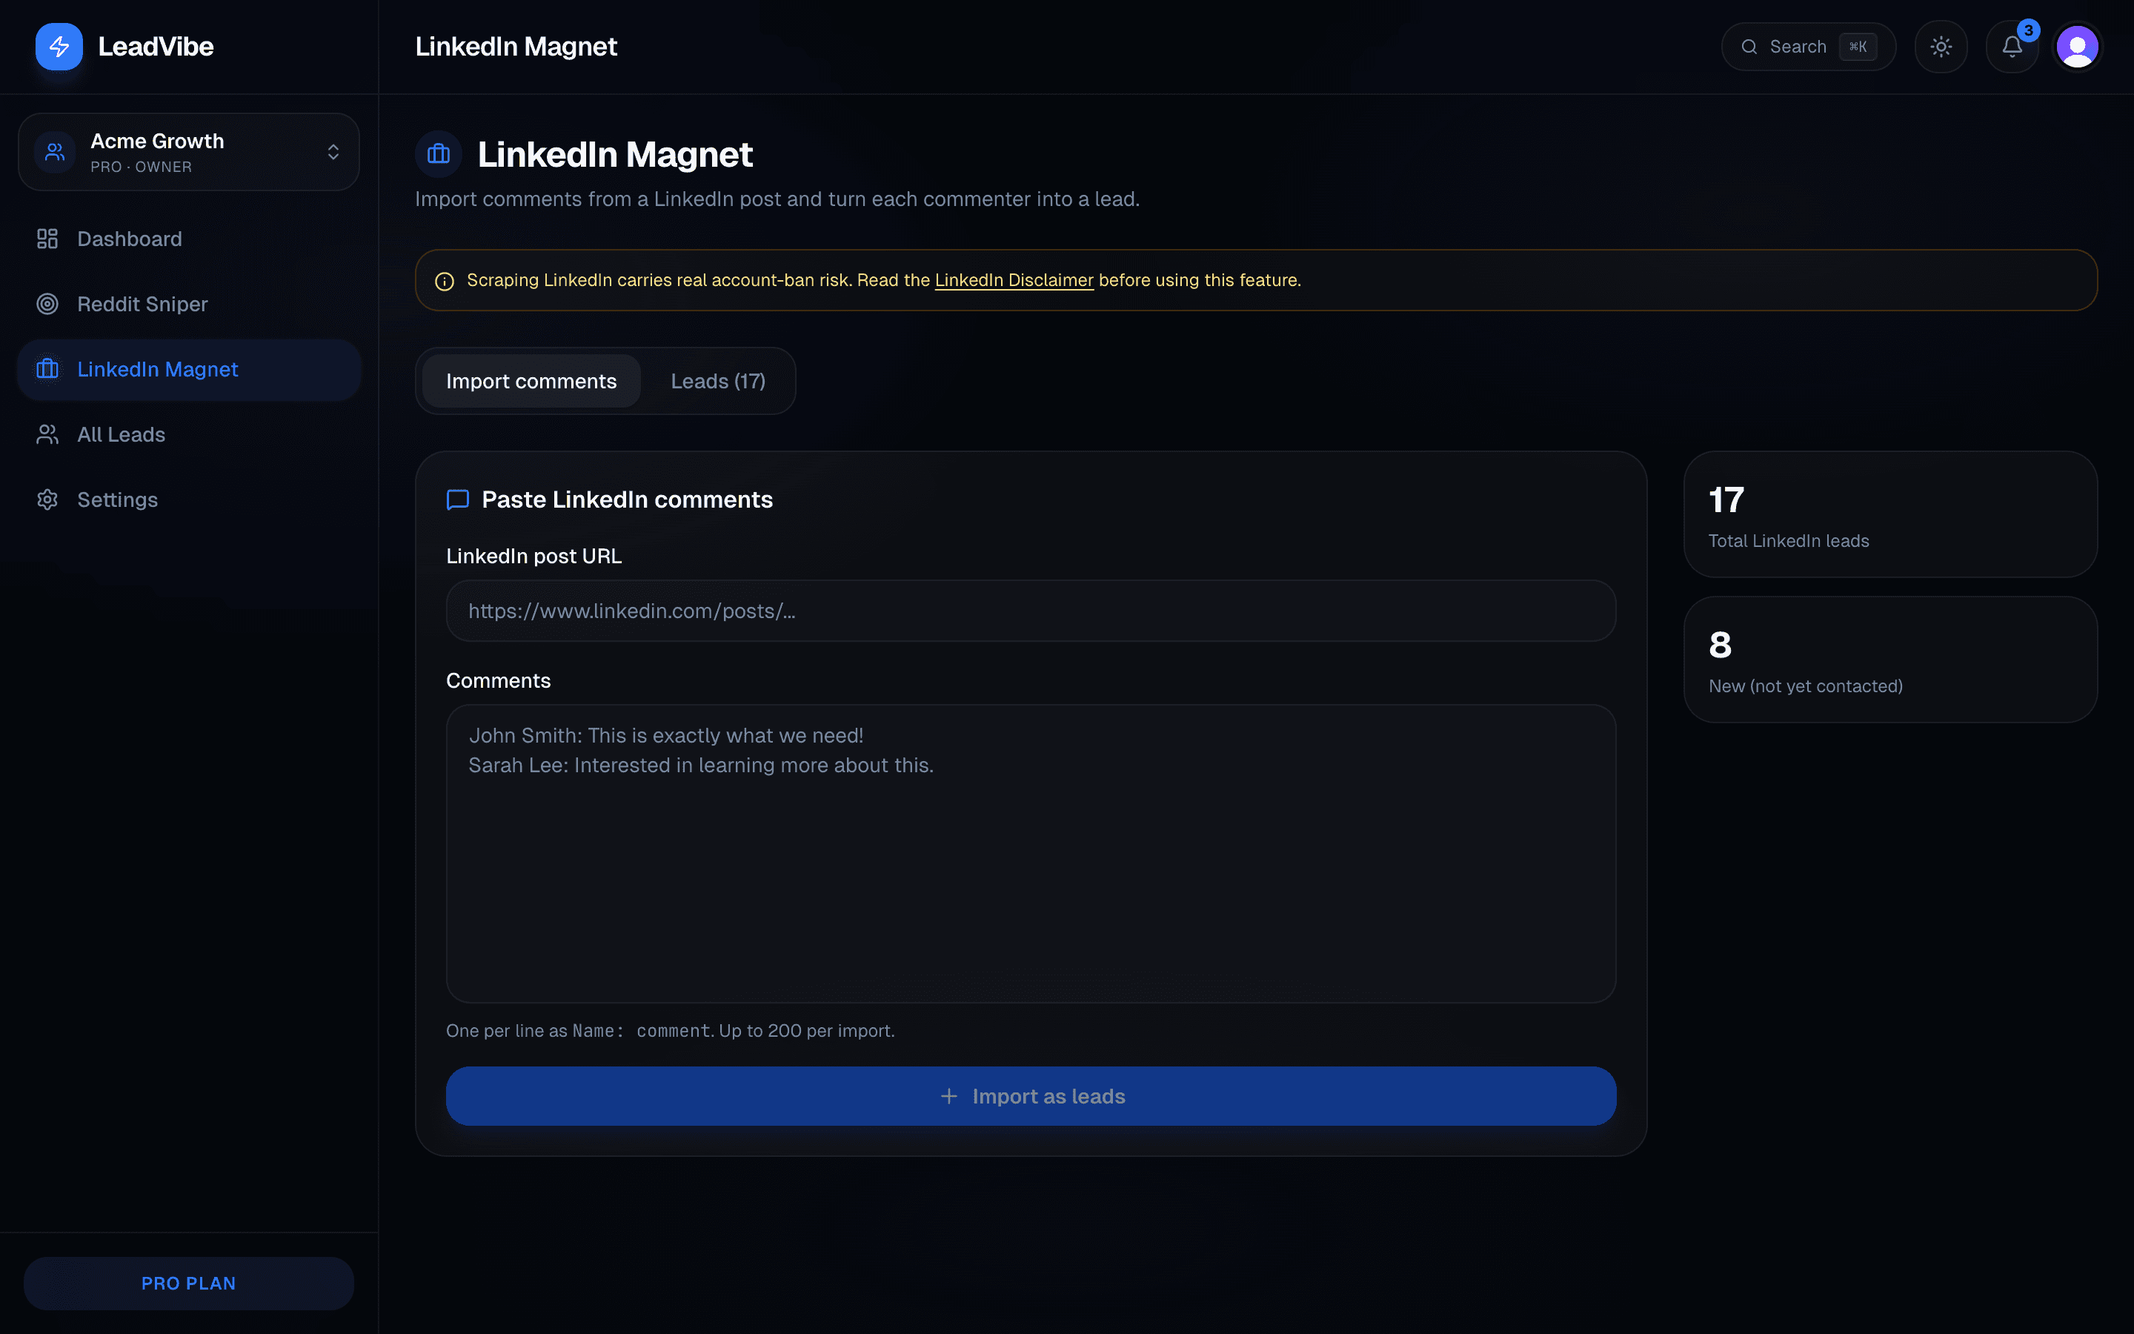Click the 'Comments' field label

tap(498, 680)
